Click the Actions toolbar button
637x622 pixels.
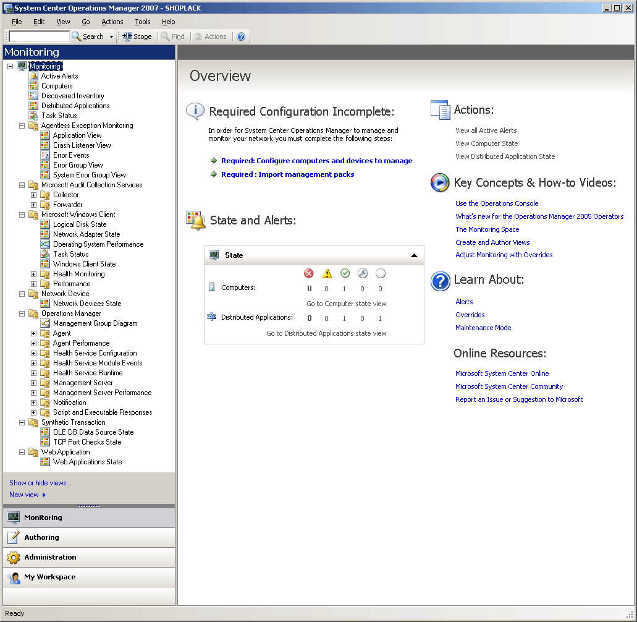point(211,36)
